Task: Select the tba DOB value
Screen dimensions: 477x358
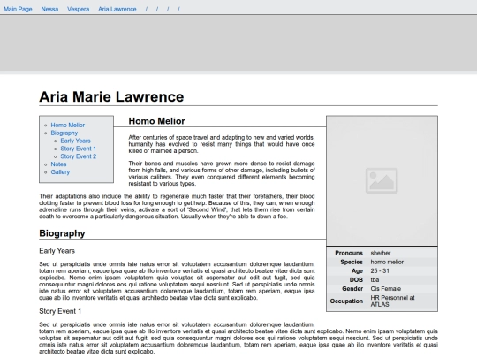Action: (x=375, y=279)
